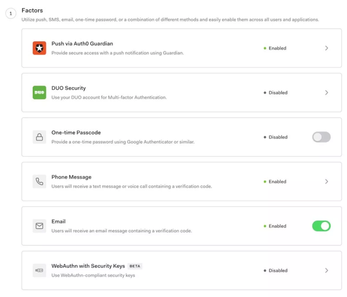Expand DUO Security settings arrow
This screenshot has width=347, height=297.
click(x=326, y=93)
